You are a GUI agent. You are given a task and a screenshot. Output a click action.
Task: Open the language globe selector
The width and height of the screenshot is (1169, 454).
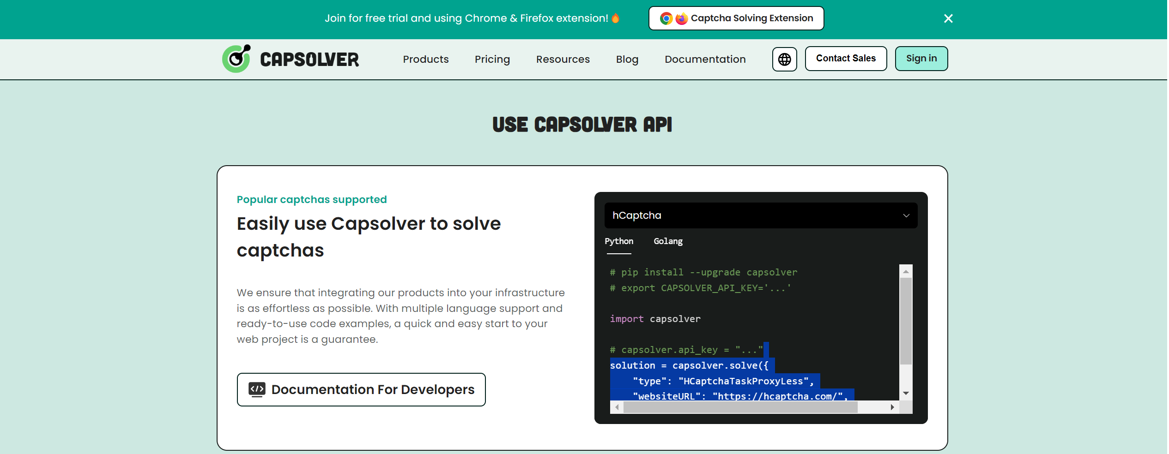point(784,59)
